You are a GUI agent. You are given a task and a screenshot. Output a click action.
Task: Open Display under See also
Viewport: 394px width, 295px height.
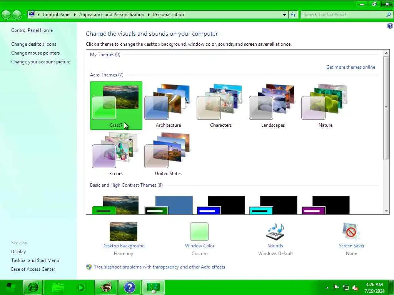(18, 251)
